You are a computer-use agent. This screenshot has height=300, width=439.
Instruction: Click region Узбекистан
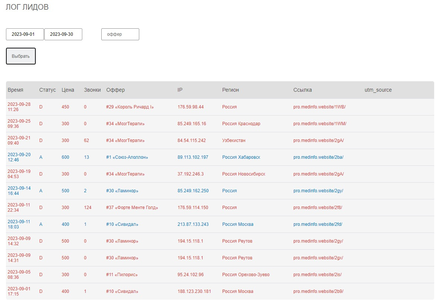coord(234,140)
